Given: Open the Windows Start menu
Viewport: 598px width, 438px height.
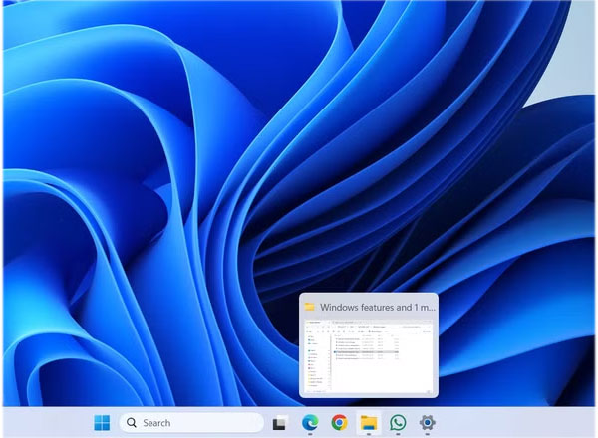Looking at the screenshot, I should (x=102, y=423).
